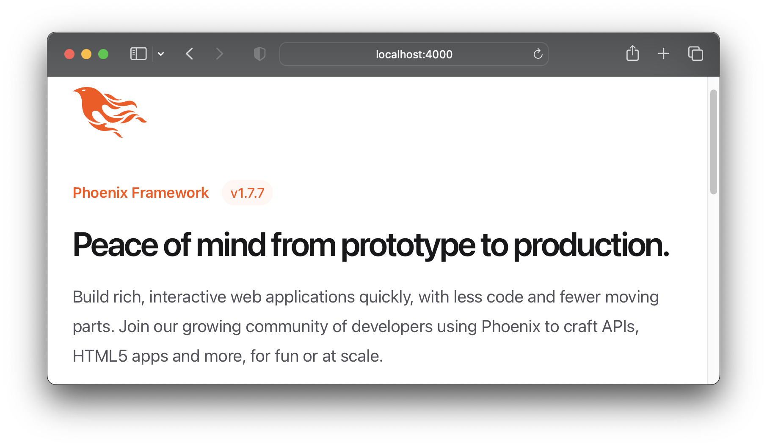Open the Share menu icon
This screenshot has width=767, height=447.
click(632, 53)
